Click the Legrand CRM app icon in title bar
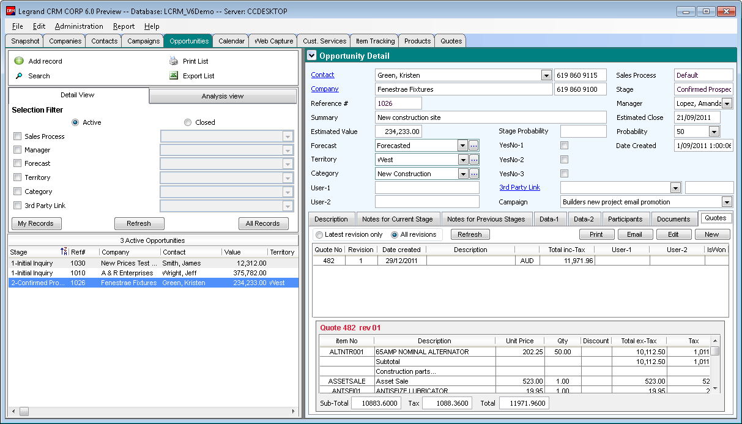 tap(10, 12)
